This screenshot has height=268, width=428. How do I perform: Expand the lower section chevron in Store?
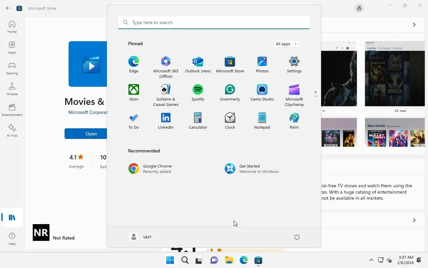pos(414,220)
